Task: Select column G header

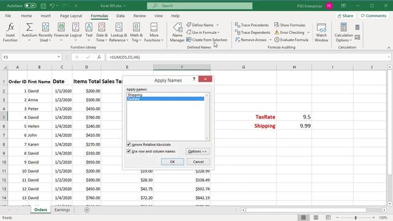Action: tap(243, 67)
